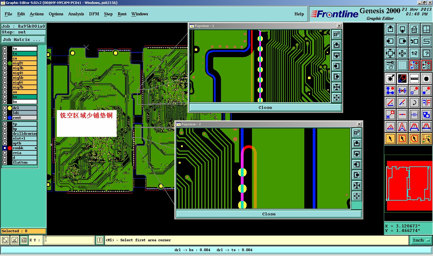Select the layer name drilldrawing
Image resolution: width=433 pixels, height=256 pixels.
24,134
